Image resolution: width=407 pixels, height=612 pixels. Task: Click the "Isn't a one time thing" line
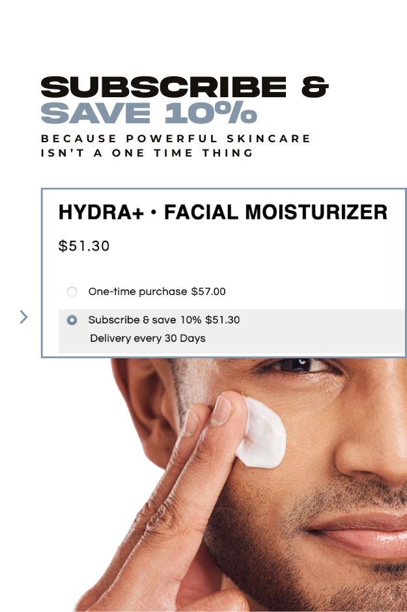coord(147,153)
